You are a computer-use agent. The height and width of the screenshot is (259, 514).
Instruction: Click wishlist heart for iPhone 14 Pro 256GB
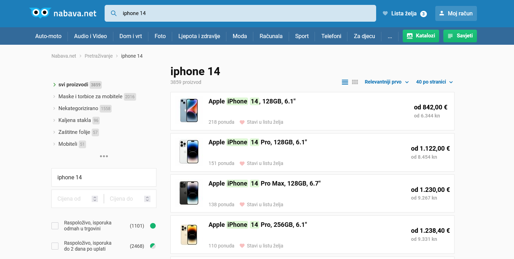(x=242, y=246)
